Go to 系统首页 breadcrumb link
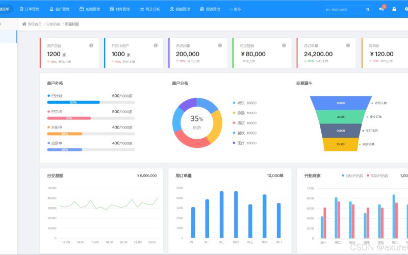This screenshot has width=408, height=255. click(35, 24)
